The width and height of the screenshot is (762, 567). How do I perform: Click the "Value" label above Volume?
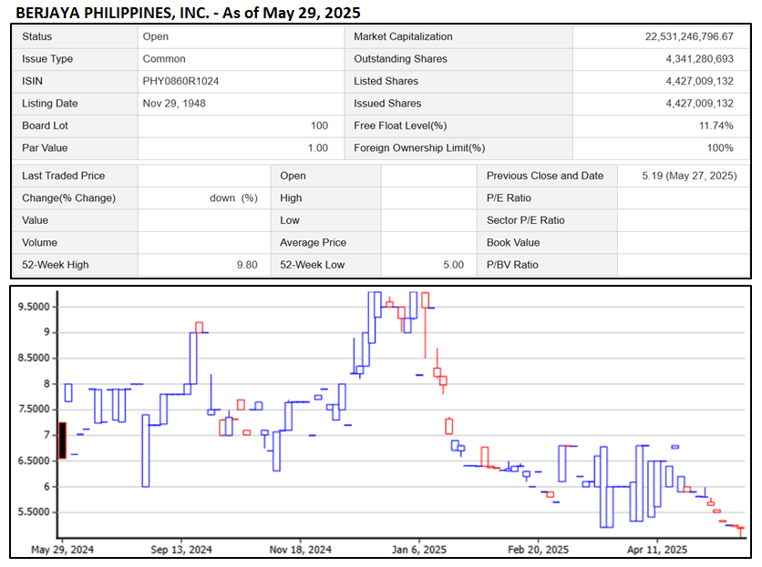(35, 220)
